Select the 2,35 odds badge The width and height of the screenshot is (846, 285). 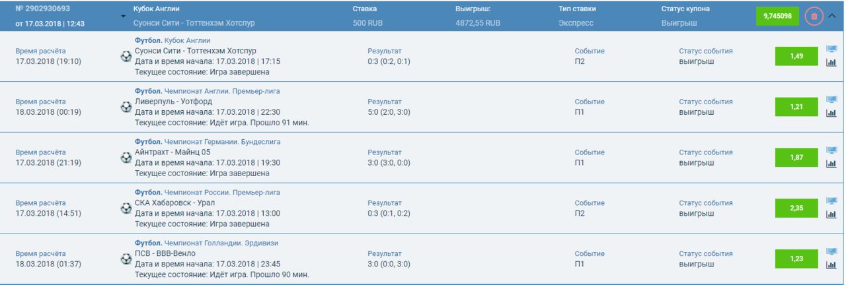(x=796, y=208)
